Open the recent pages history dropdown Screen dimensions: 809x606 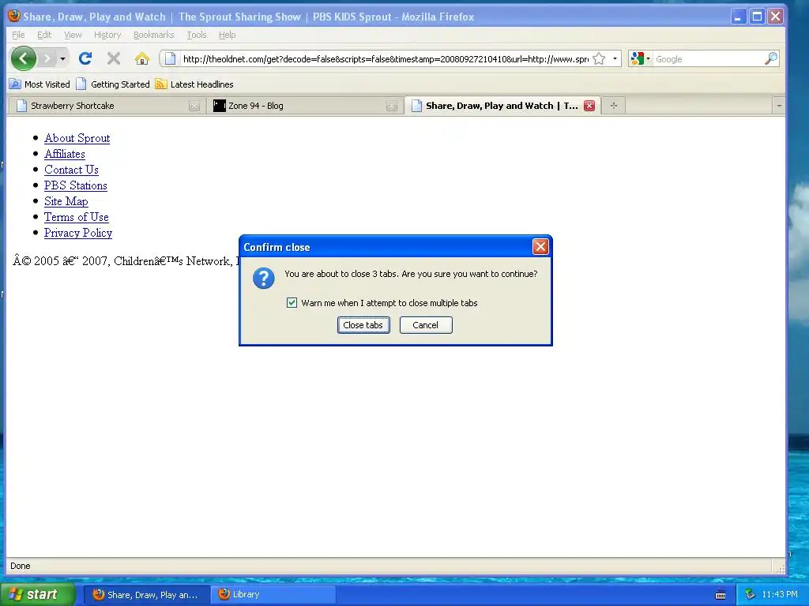63,58
